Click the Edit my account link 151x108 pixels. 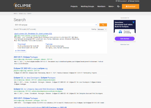tap(121, 1)
